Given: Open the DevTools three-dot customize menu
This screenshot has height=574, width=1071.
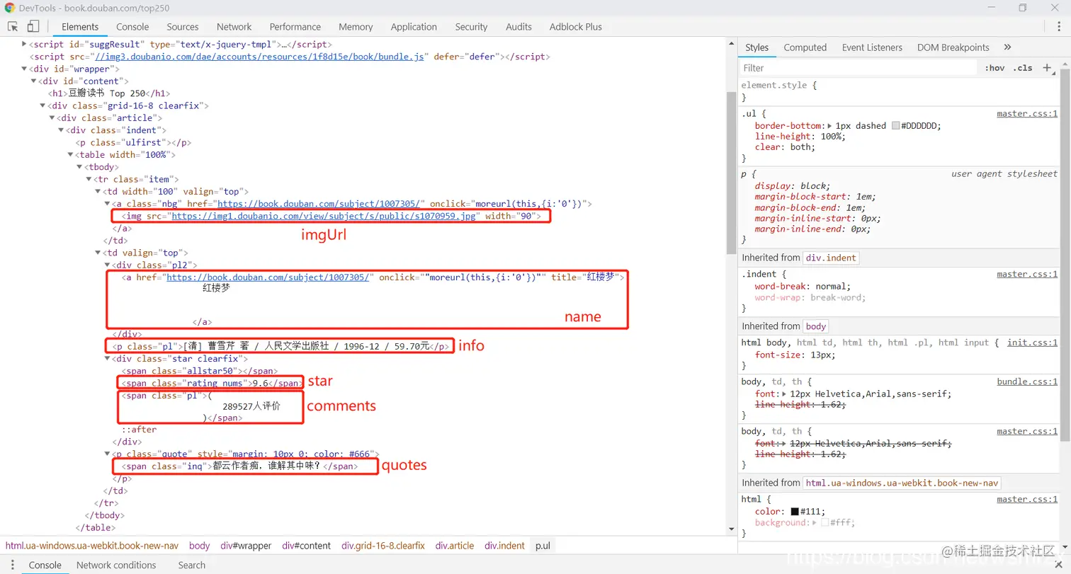Looking at the screenshot, I should 1058,27.
